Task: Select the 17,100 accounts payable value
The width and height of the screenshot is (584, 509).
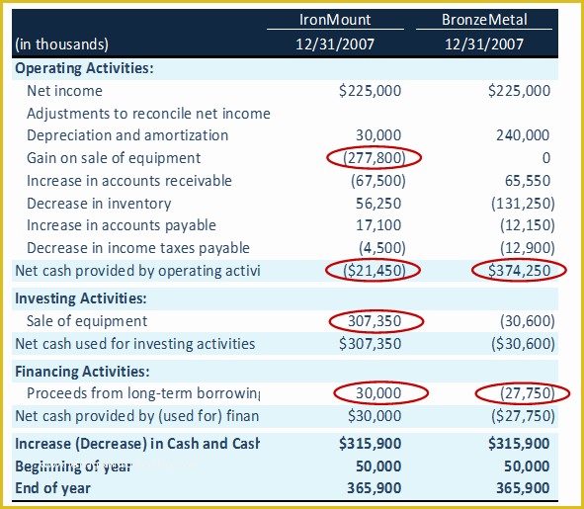Action: (378, 225)
